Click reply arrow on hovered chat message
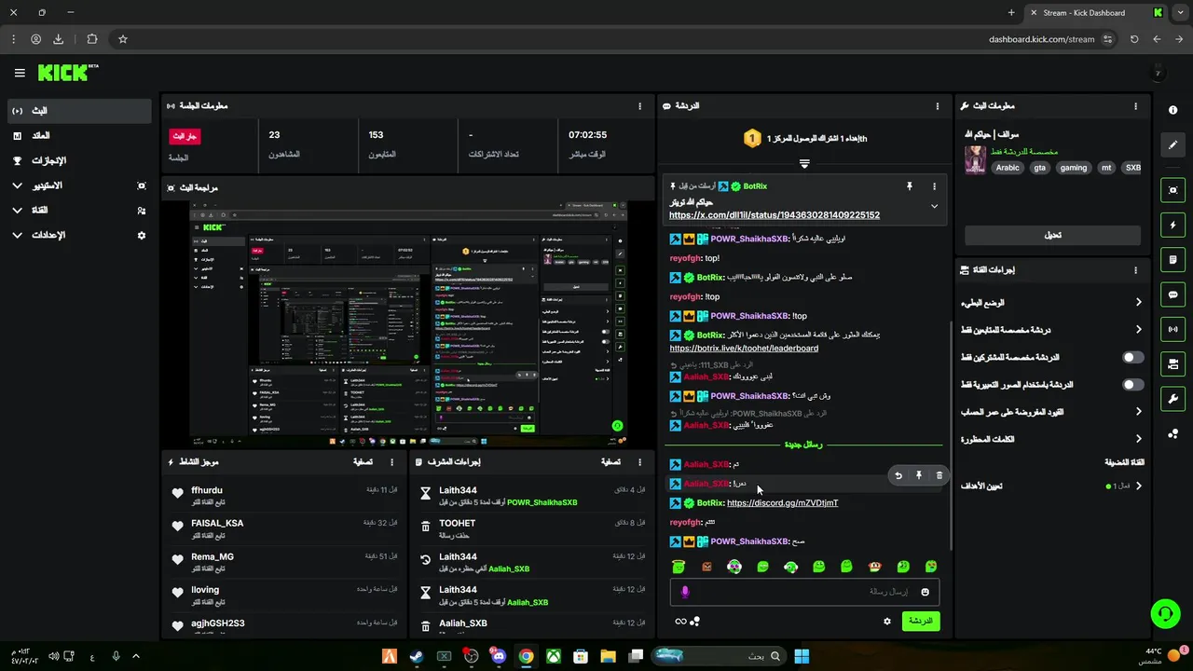This screenshot has width=1193, height=671. (x=898, y=475)
